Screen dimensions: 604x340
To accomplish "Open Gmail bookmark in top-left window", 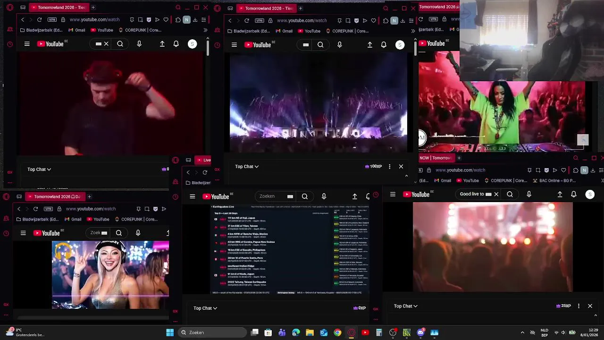I will tap(76, 30).
